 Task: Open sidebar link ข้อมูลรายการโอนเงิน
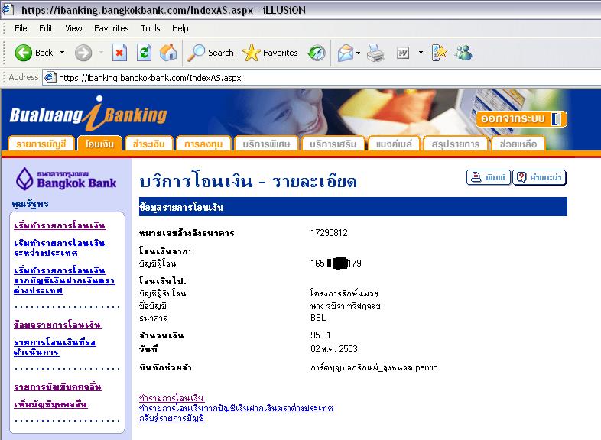point(57,325)
